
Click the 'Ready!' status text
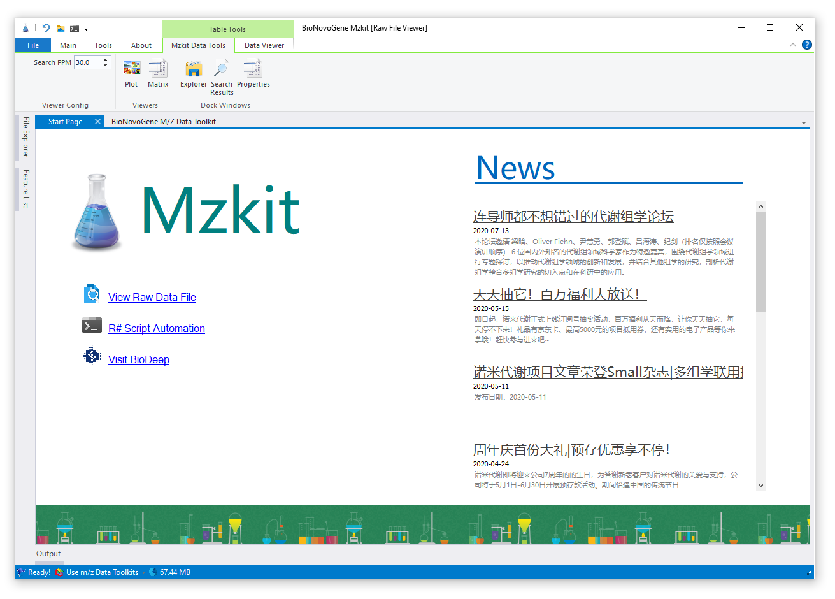coord(39,572)
